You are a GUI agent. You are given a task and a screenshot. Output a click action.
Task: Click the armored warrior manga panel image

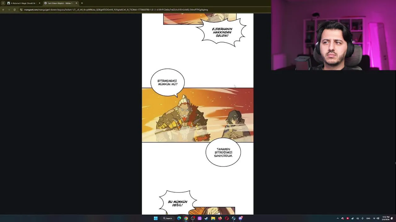point(198,115)
